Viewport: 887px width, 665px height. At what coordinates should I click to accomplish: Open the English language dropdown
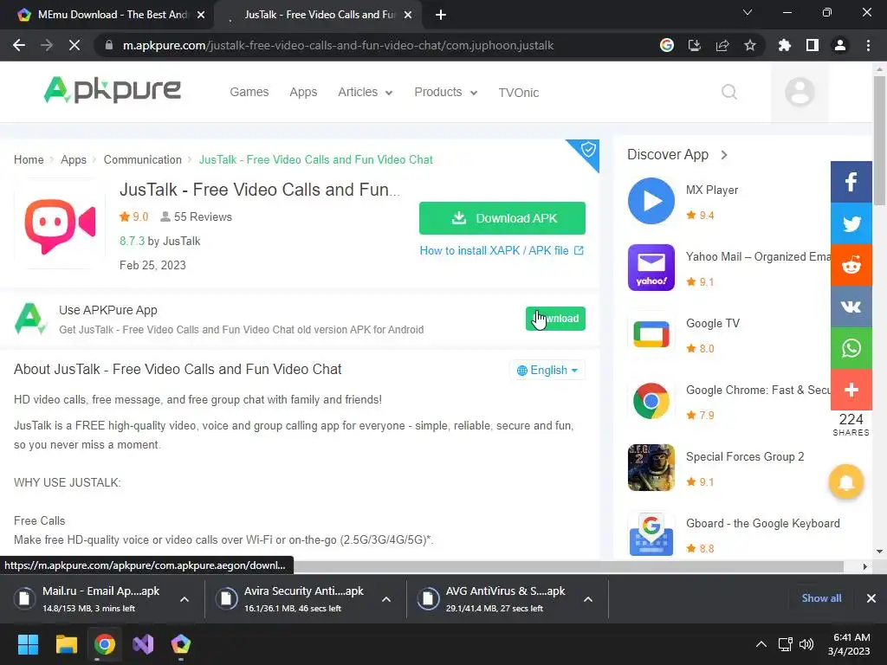[x=547, y=371]
